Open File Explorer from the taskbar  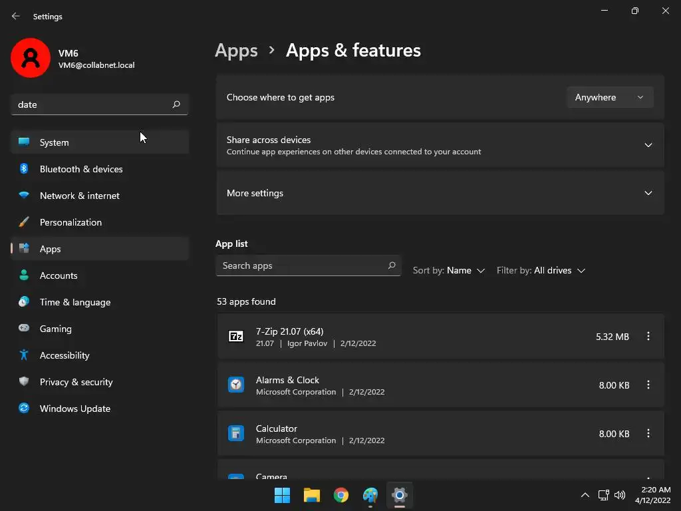[312, 495]
